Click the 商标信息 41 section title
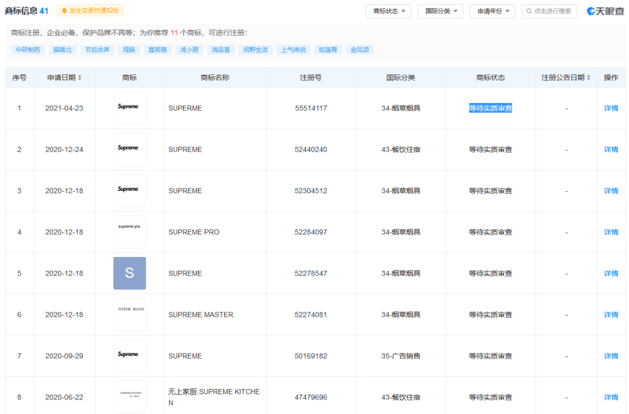629x414 pixels. tap(24, 10)
